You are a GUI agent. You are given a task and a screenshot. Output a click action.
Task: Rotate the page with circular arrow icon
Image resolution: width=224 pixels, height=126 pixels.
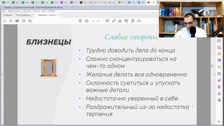pyautogui.click(x=139, y=21)
